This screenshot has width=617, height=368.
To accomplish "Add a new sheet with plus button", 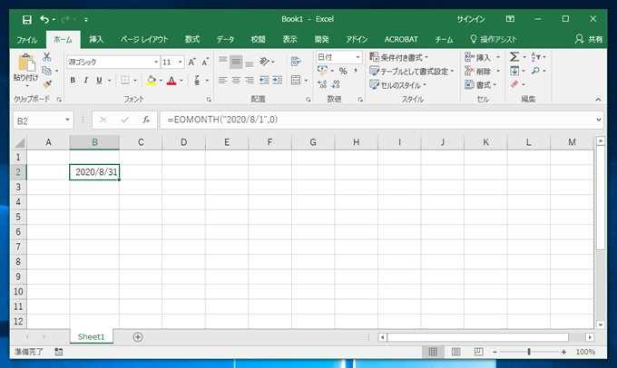I will 138,337.
